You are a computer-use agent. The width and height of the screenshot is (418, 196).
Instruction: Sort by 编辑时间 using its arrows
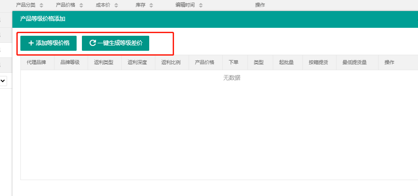(x=201, y=5)
